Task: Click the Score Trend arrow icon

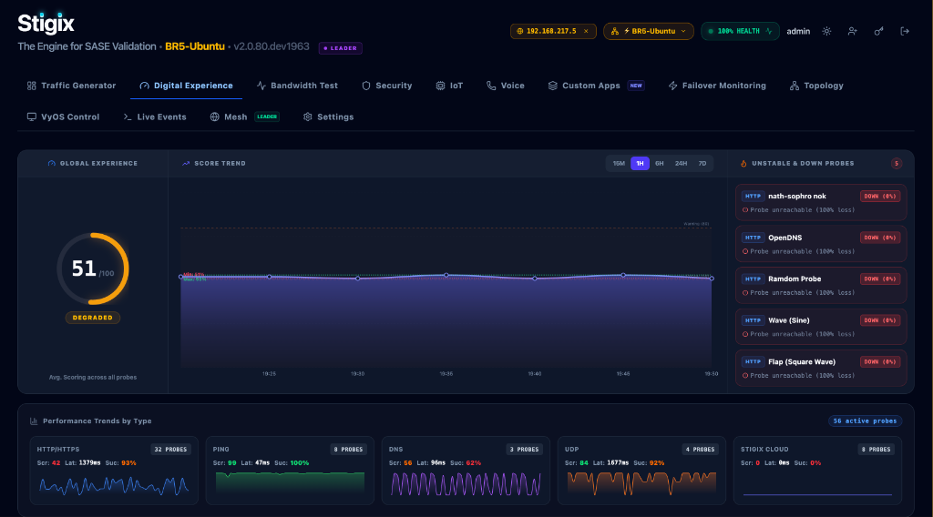Action: tap(186, 164)
